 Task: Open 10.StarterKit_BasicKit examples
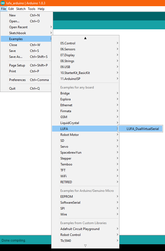tap(85, 73)
